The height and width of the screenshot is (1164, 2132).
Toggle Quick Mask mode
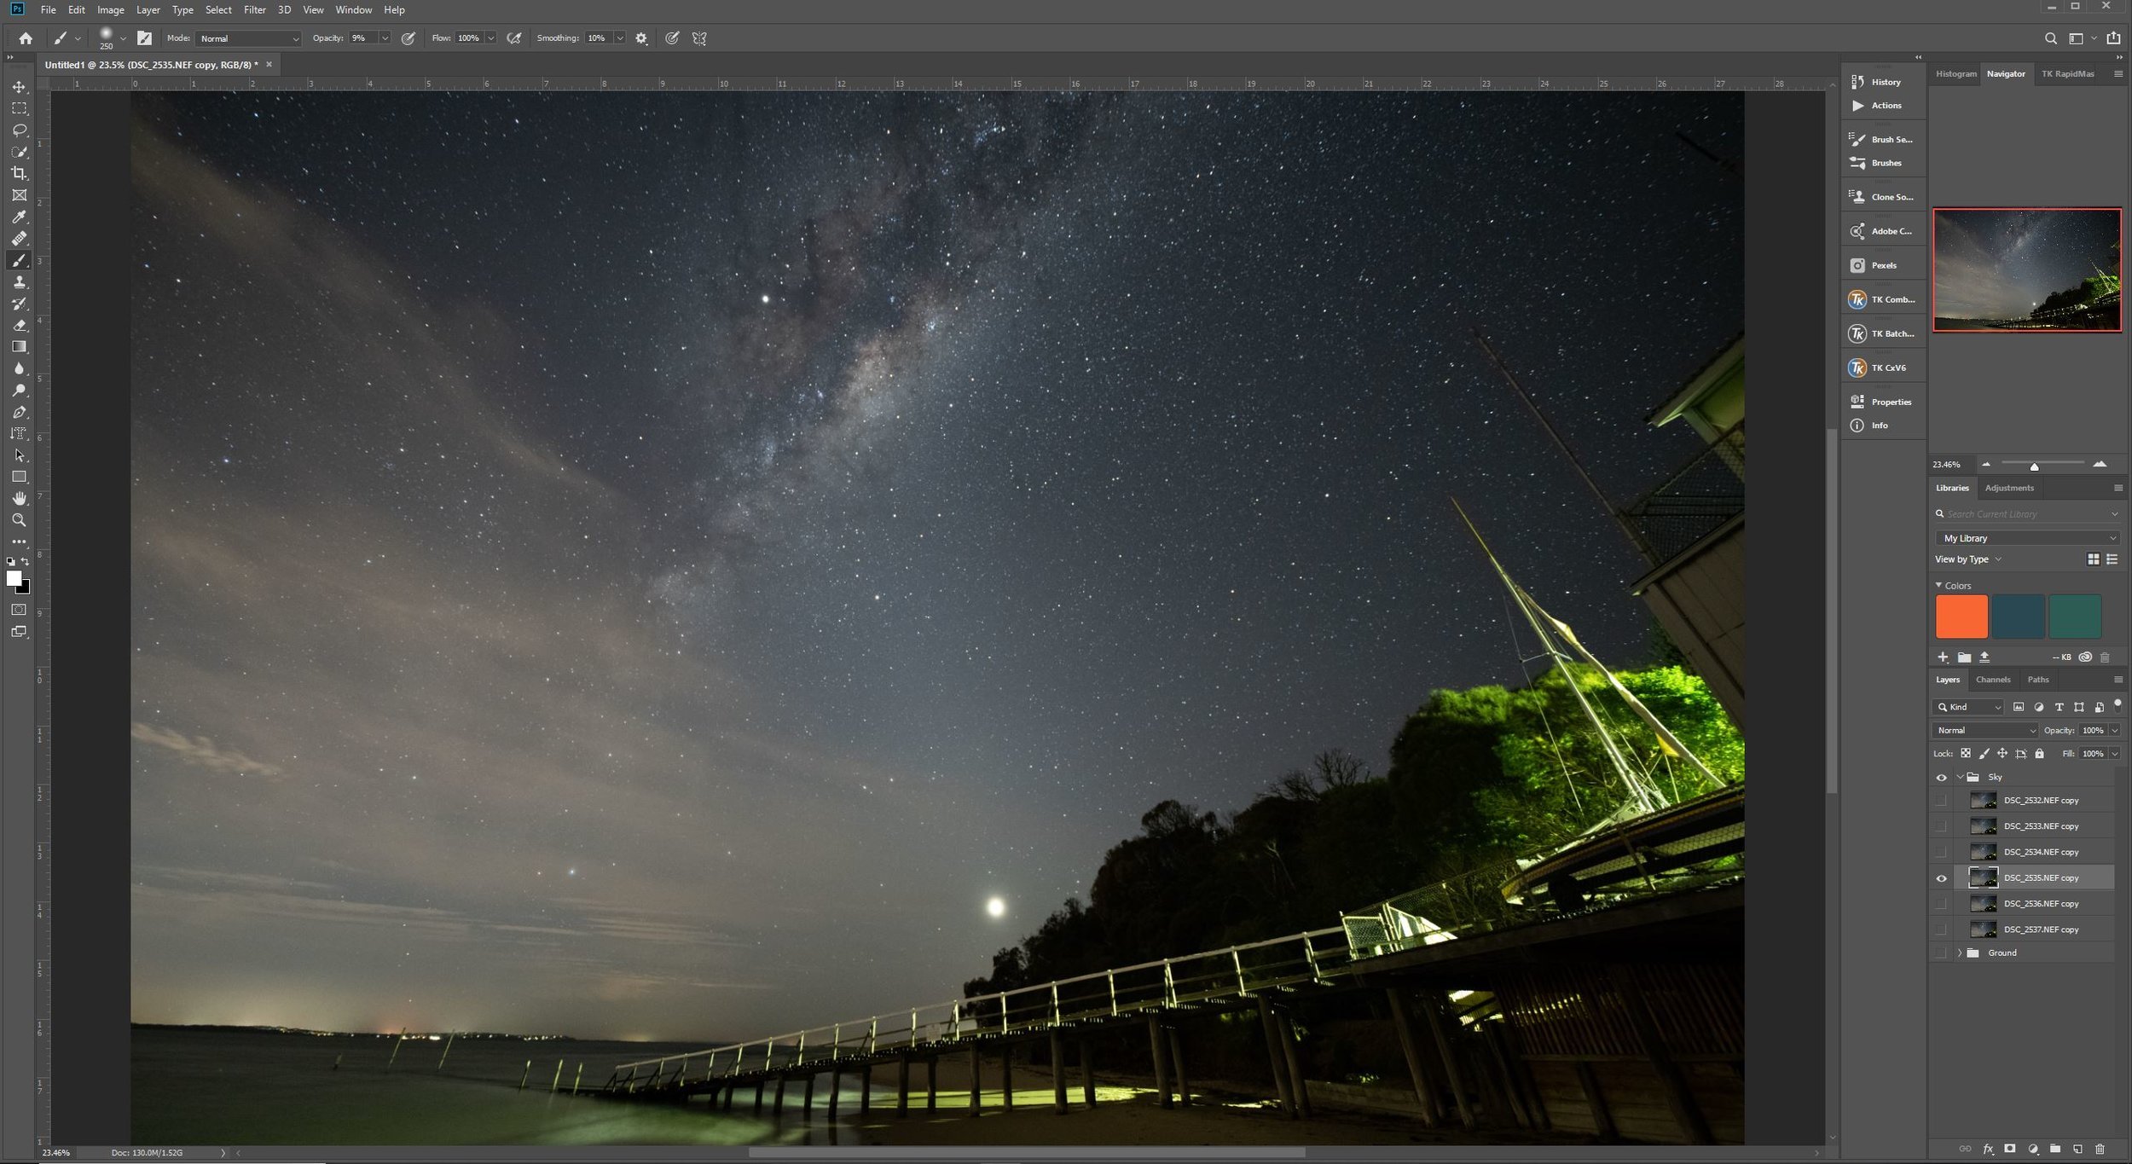(19, 610)
